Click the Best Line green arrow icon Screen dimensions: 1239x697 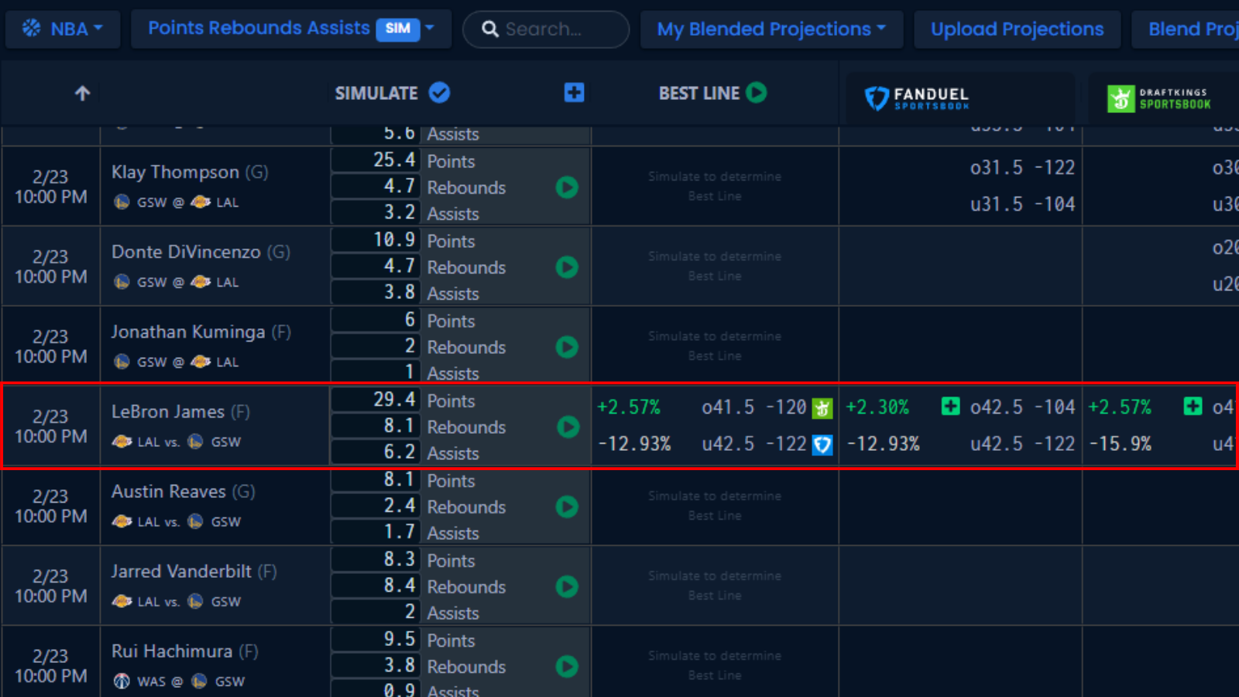click(x=757, y=93)
